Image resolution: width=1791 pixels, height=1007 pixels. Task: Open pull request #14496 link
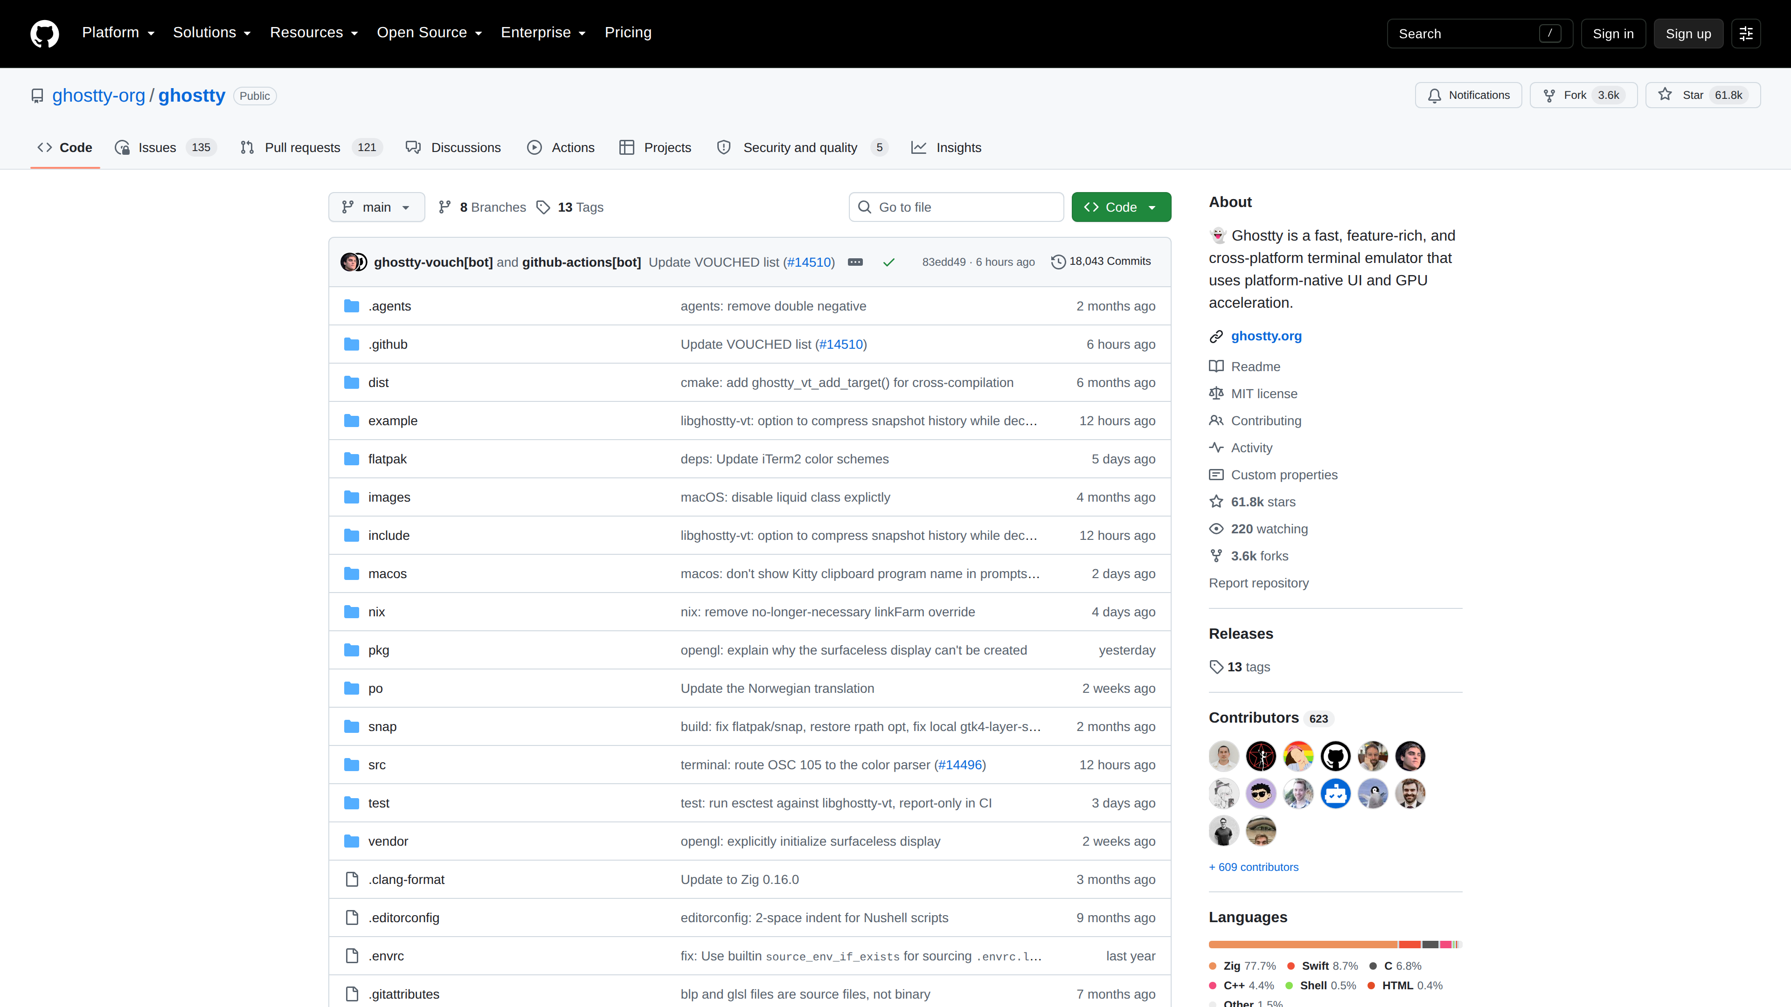point(959,765)
